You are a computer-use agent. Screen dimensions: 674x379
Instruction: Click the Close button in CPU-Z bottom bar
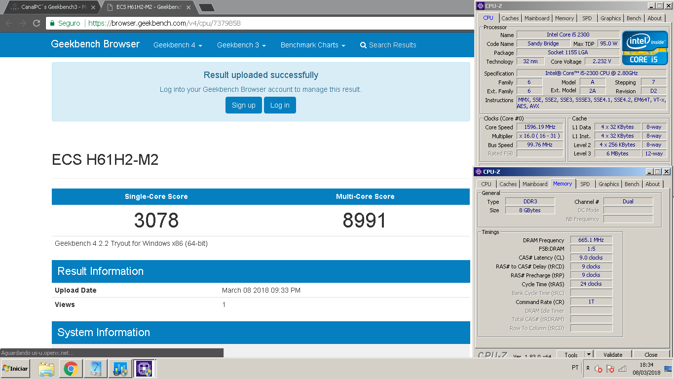(651, 354)
